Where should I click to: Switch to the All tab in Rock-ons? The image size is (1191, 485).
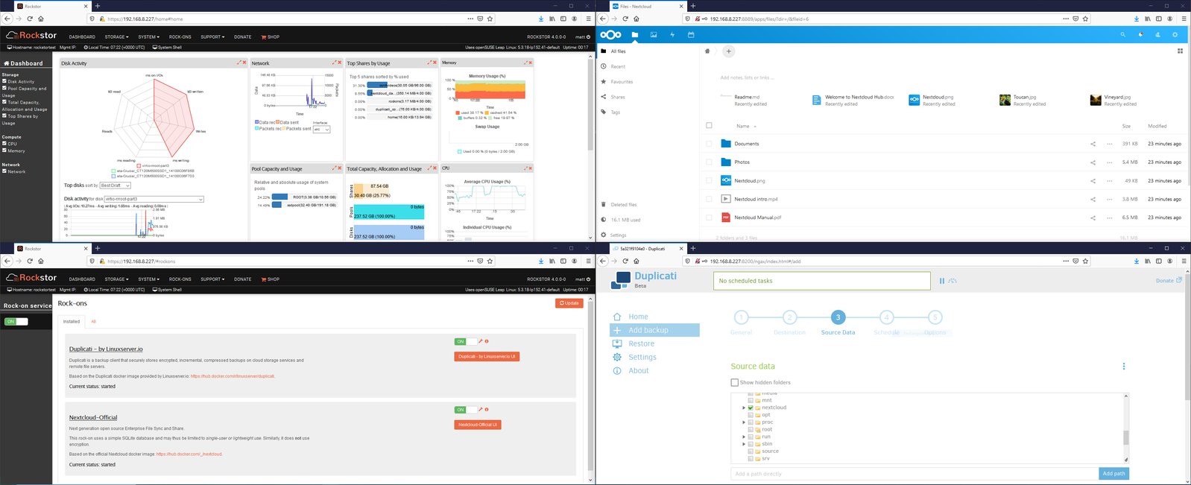tap(93, 322)
